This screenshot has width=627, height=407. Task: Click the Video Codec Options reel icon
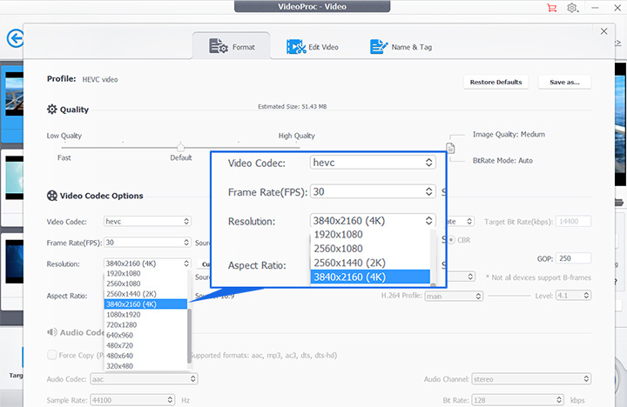coord(52,196)
